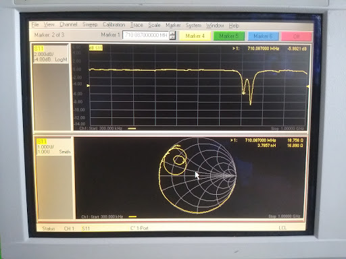Click the Status label in status bar
Viewport: 346px width, 259px height.
(x=49, y=229)
